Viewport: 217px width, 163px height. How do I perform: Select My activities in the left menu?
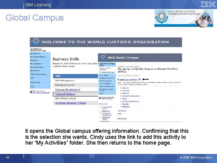[x=40, y=71]
